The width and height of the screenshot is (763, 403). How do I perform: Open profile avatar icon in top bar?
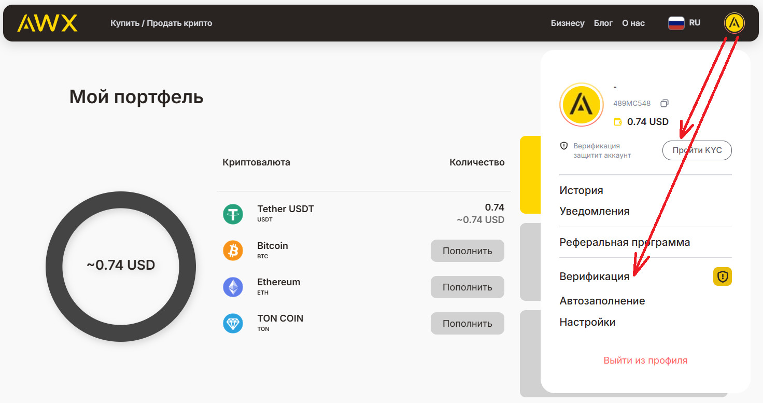[x=734, y=23]
